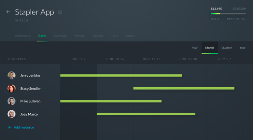This screenshot has width=253, height=140.
Task: Click Mike Sullivan's avatar photo
Action: click(x=11, y=101)
